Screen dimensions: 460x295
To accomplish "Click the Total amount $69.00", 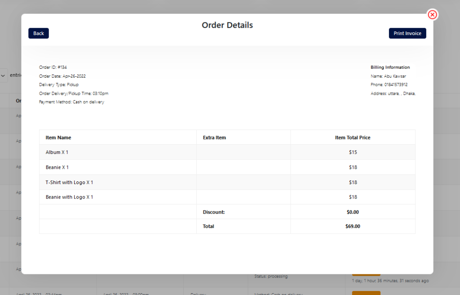I will tap(353, 226).
